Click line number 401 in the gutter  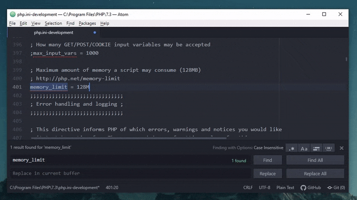click(17, 87)
